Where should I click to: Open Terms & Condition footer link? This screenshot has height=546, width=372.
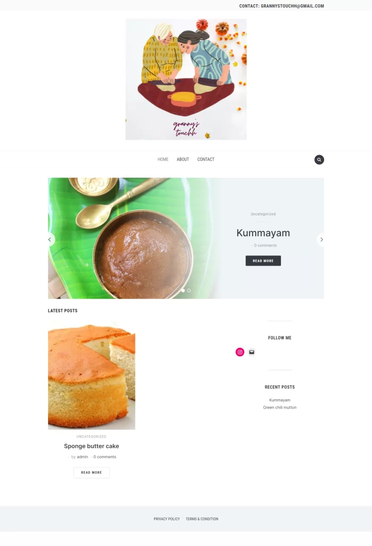[202, 519]
